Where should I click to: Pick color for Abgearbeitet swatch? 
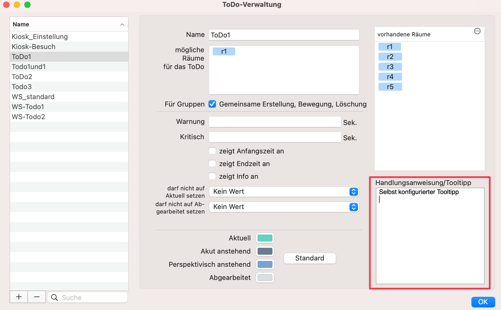[265, 278]
